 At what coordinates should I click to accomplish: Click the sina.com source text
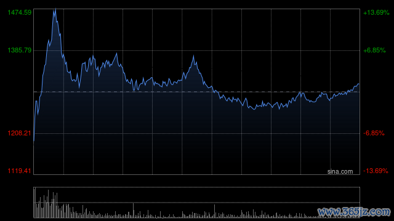tap(340, 171)
